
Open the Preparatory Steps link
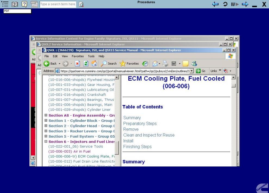click(140, 123)
